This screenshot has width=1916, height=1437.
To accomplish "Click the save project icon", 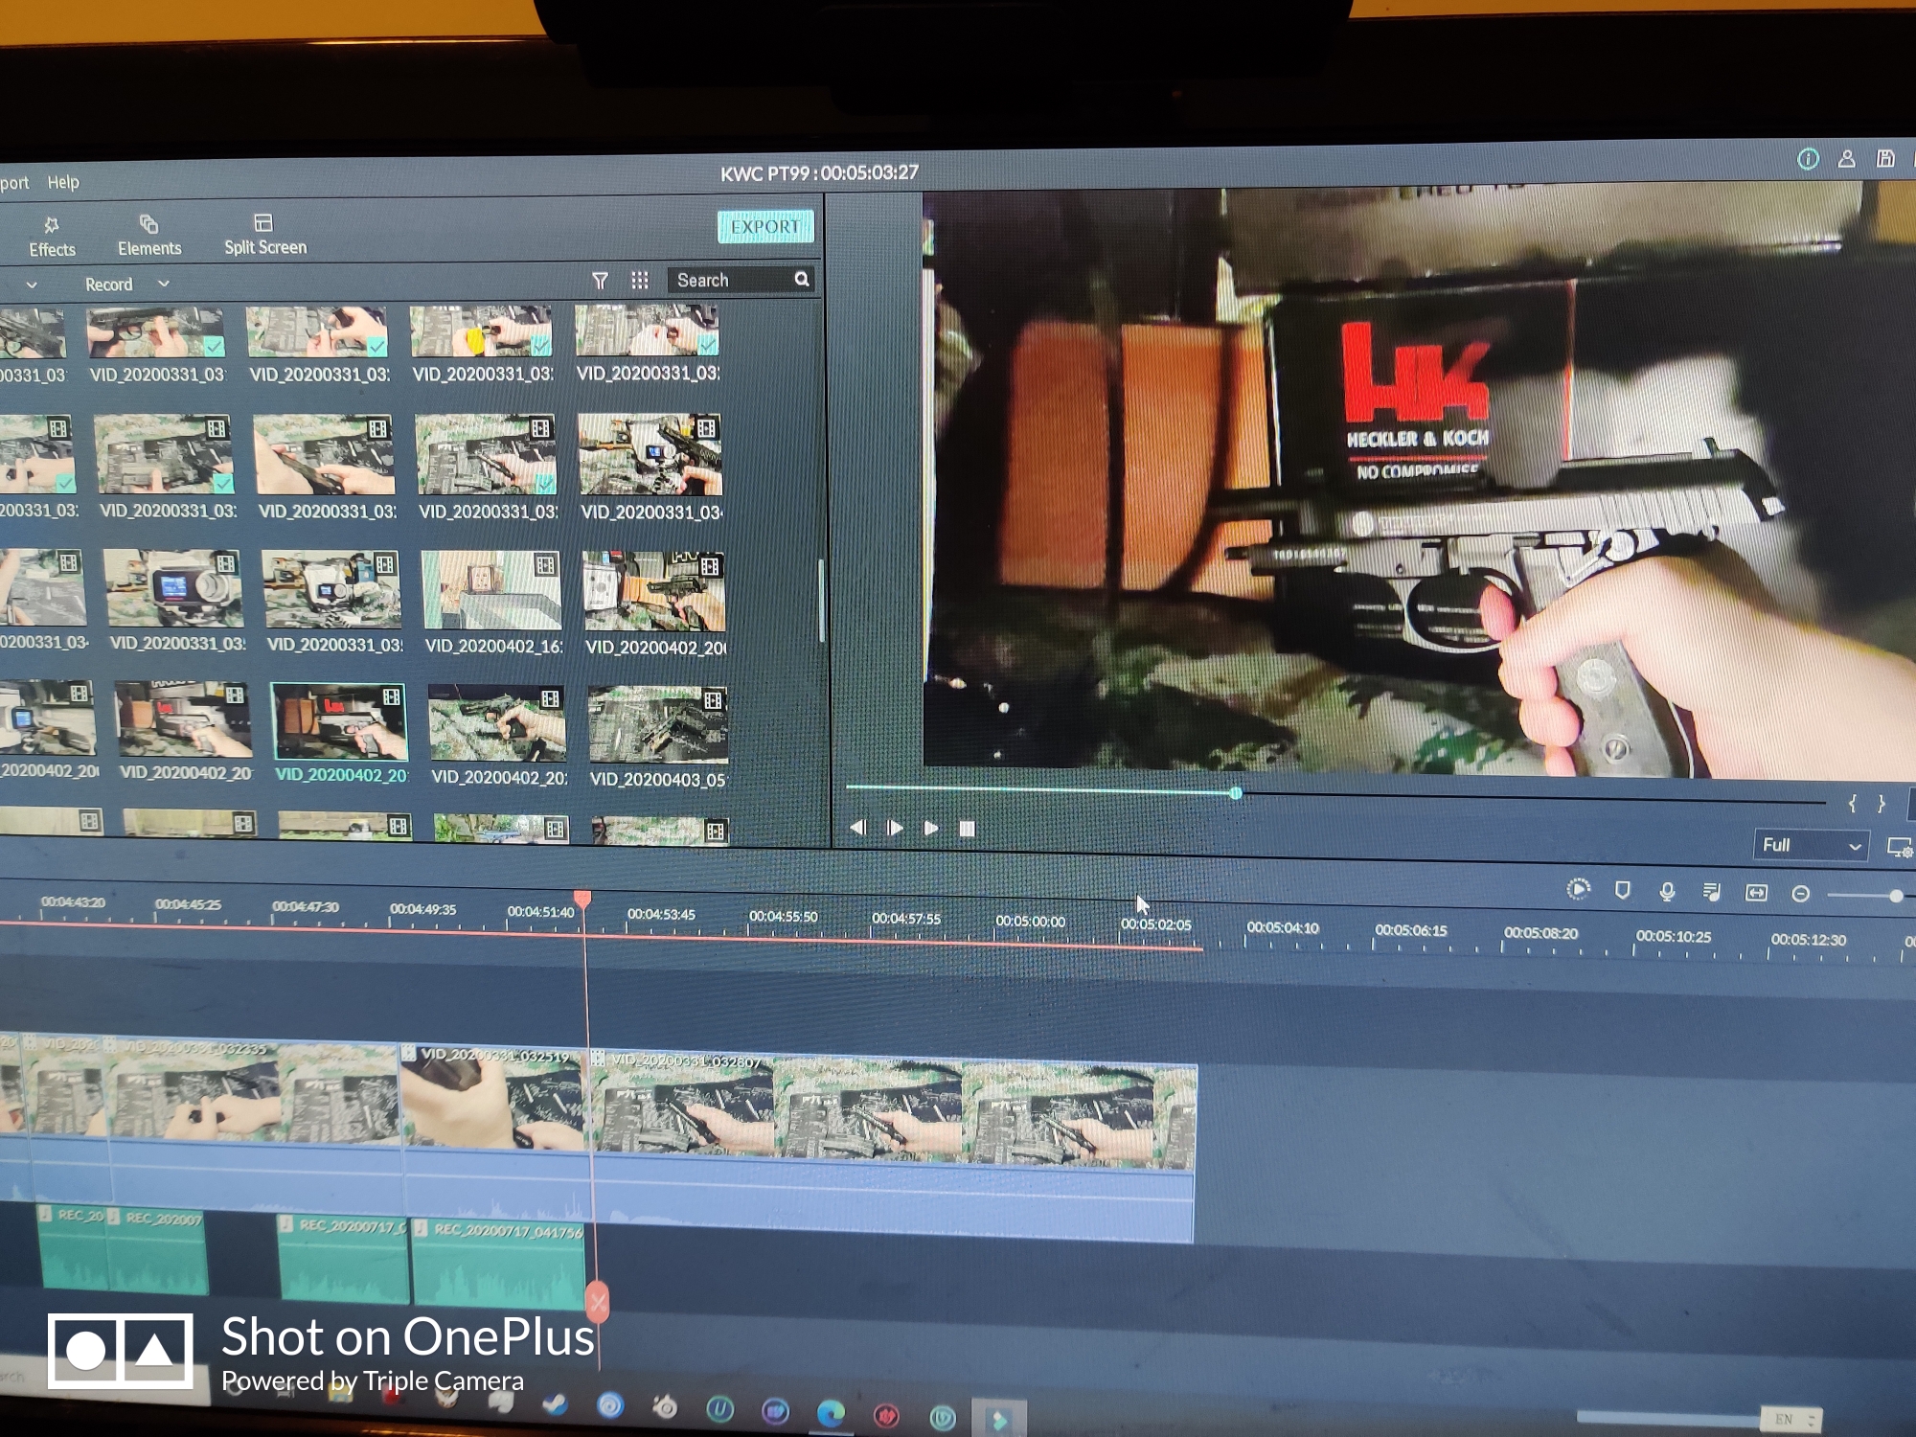I will click(x=1885, y=158).
